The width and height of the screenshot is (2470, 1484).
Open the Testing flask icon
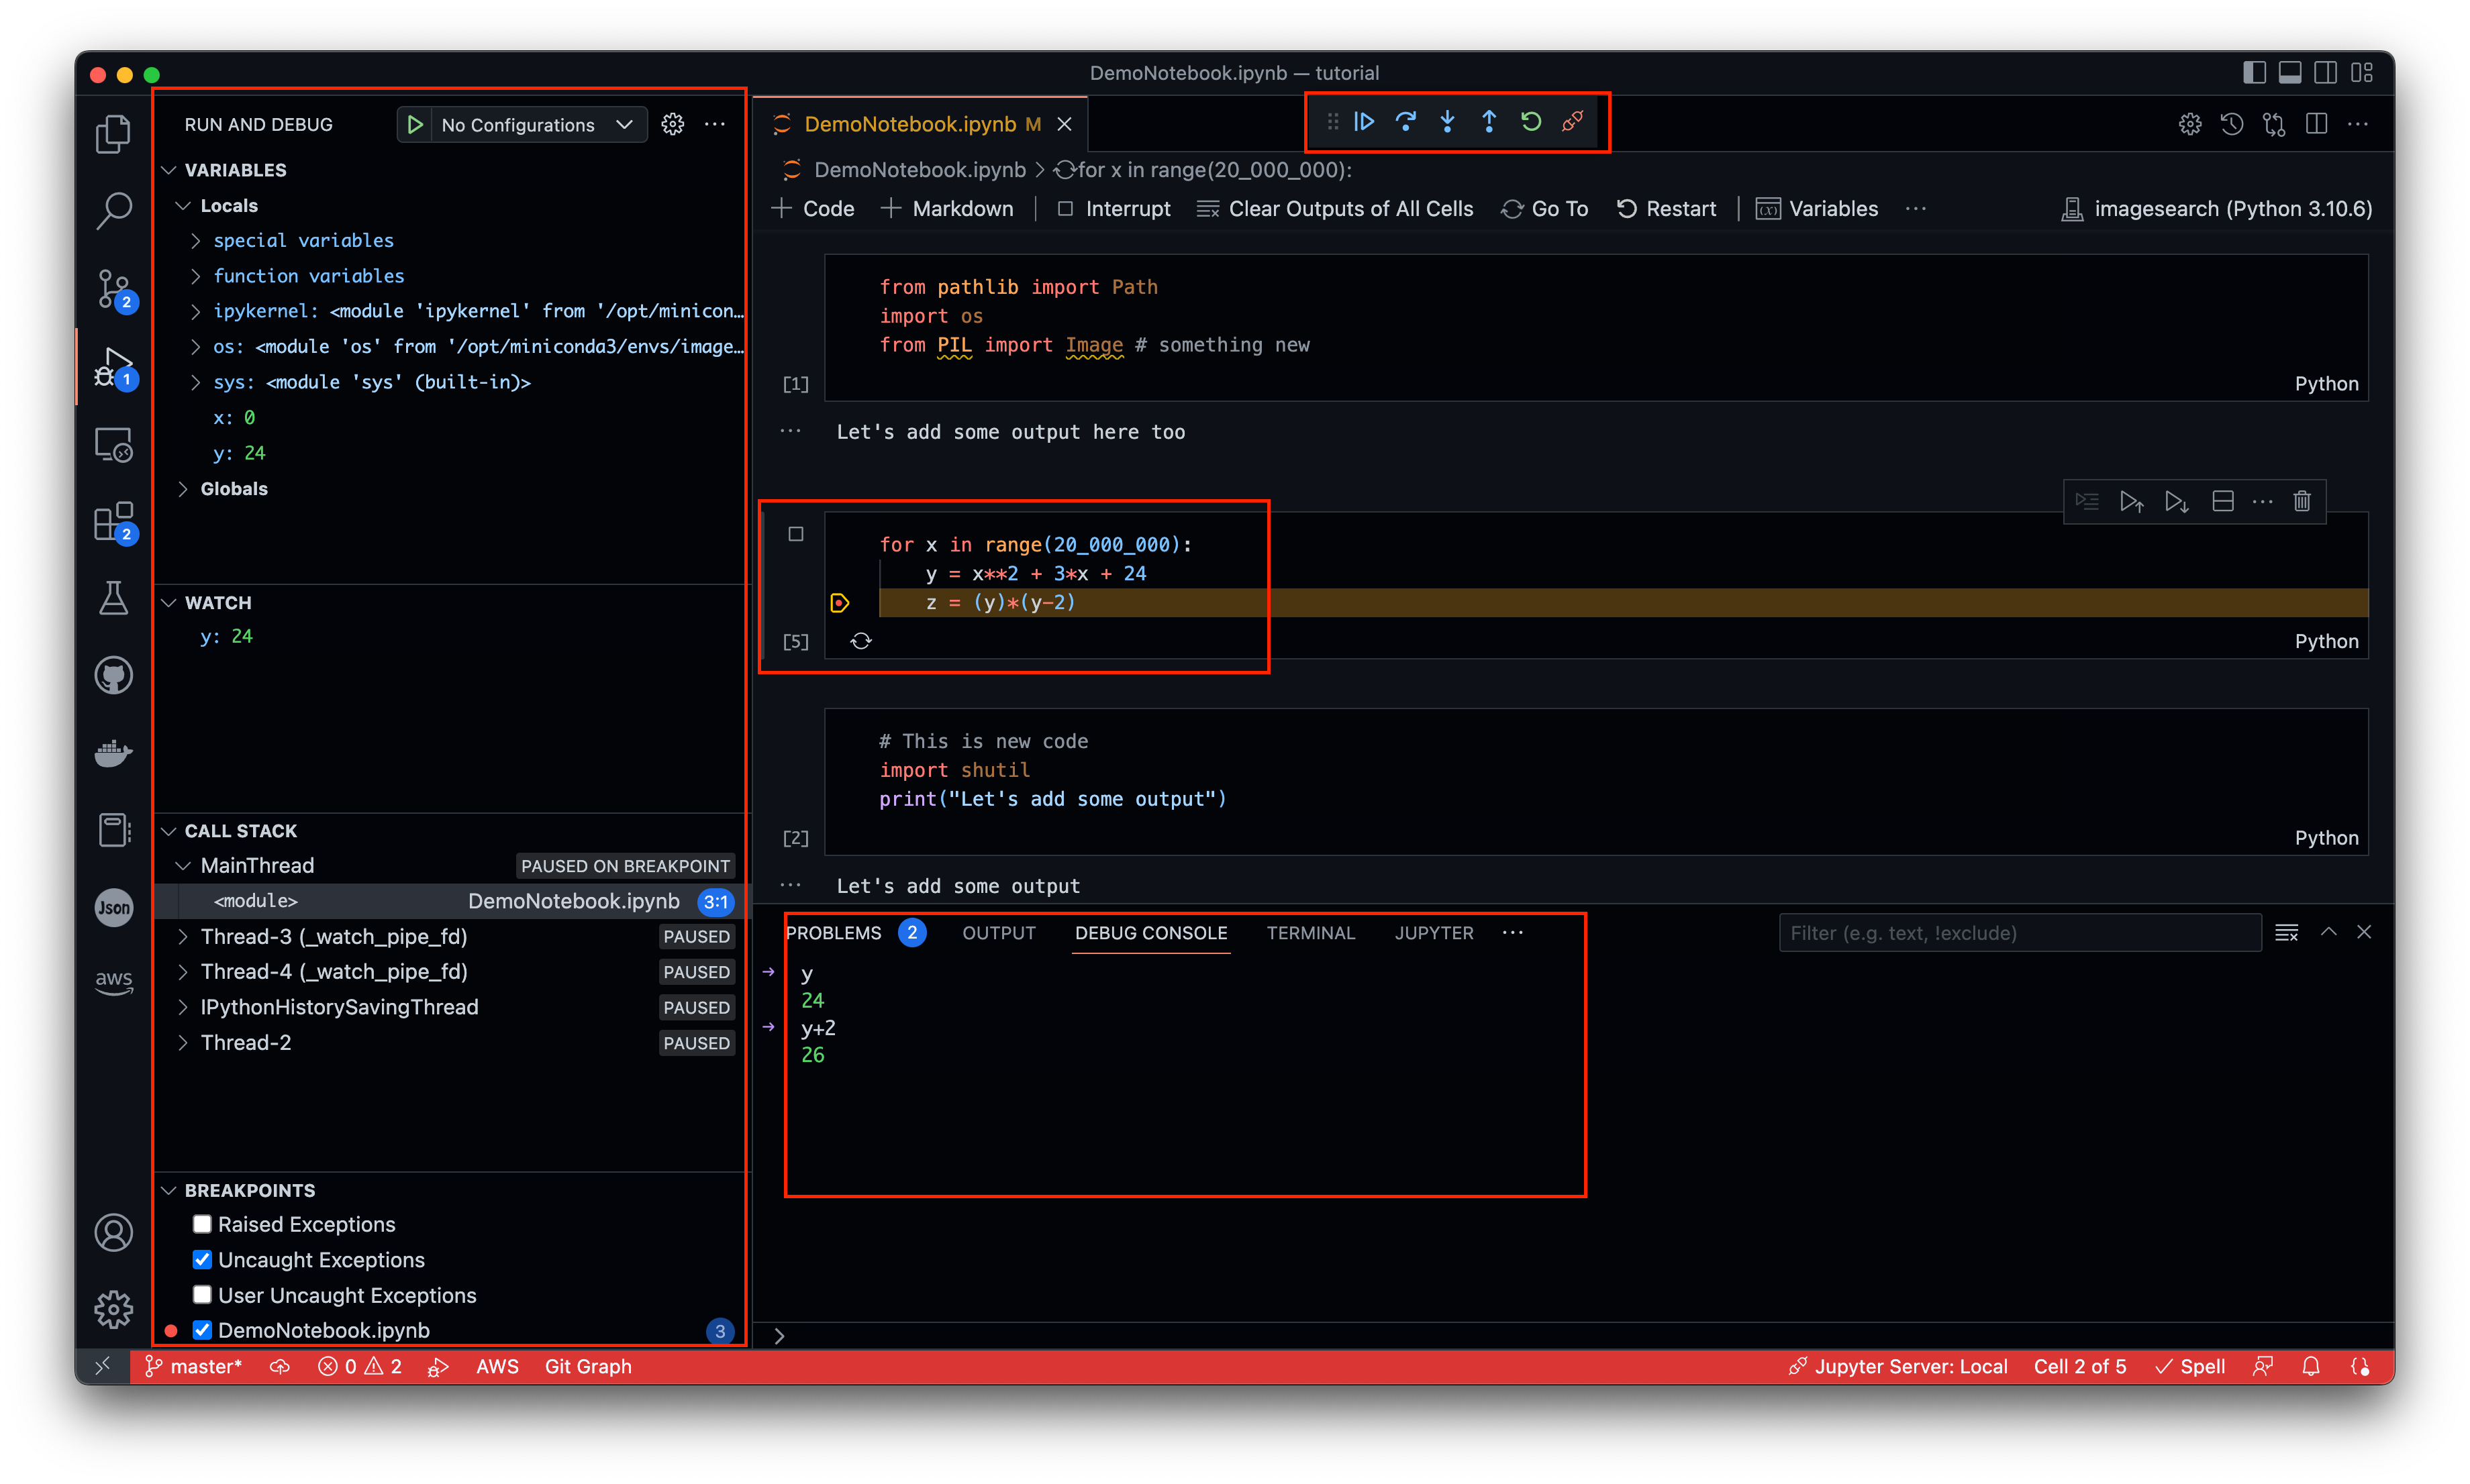[113, 599]
